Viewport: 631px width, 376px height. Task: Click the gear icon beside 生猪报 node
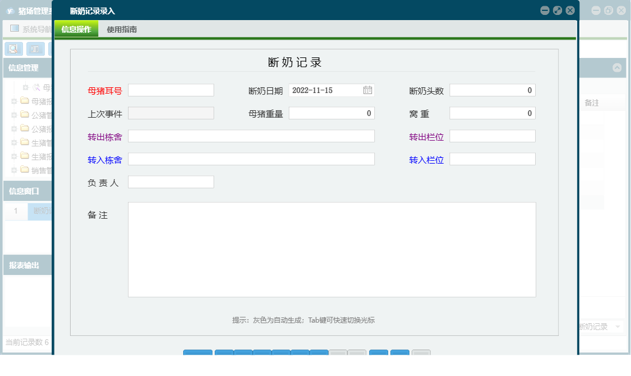[x=13, y=156]
